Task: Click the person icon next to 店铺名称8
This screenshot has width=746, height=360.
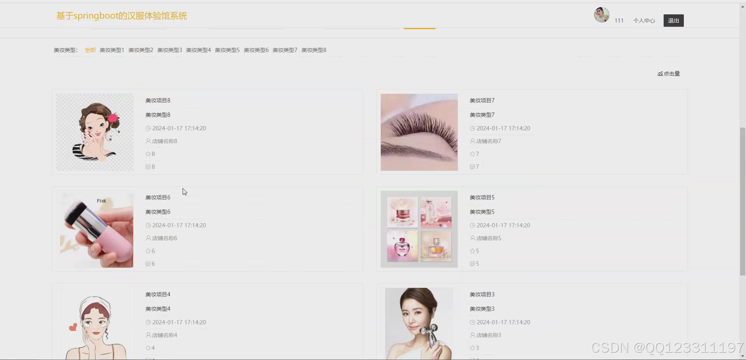Action: coord(148,141)
